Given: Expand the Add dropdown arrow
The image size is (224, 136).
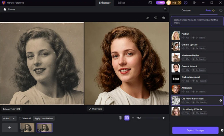Looking at the screenshot, I should tap(14, 118).
